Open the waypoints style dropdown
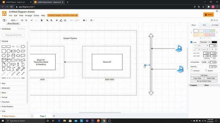Viewport: 220px width, 123px height. tap(77, 20)
